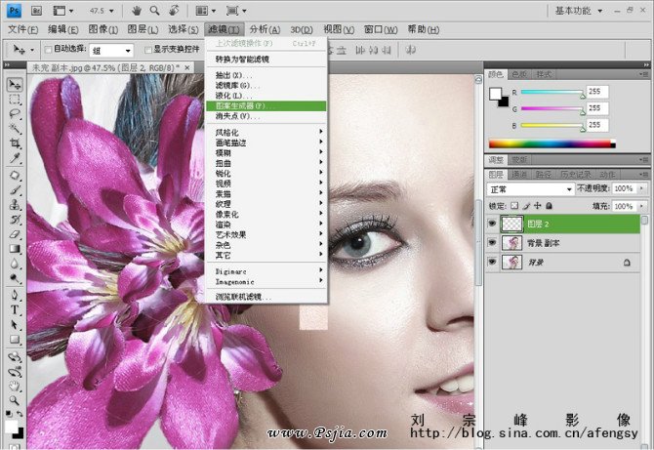Pick the Lasso tool

point(15,113)
